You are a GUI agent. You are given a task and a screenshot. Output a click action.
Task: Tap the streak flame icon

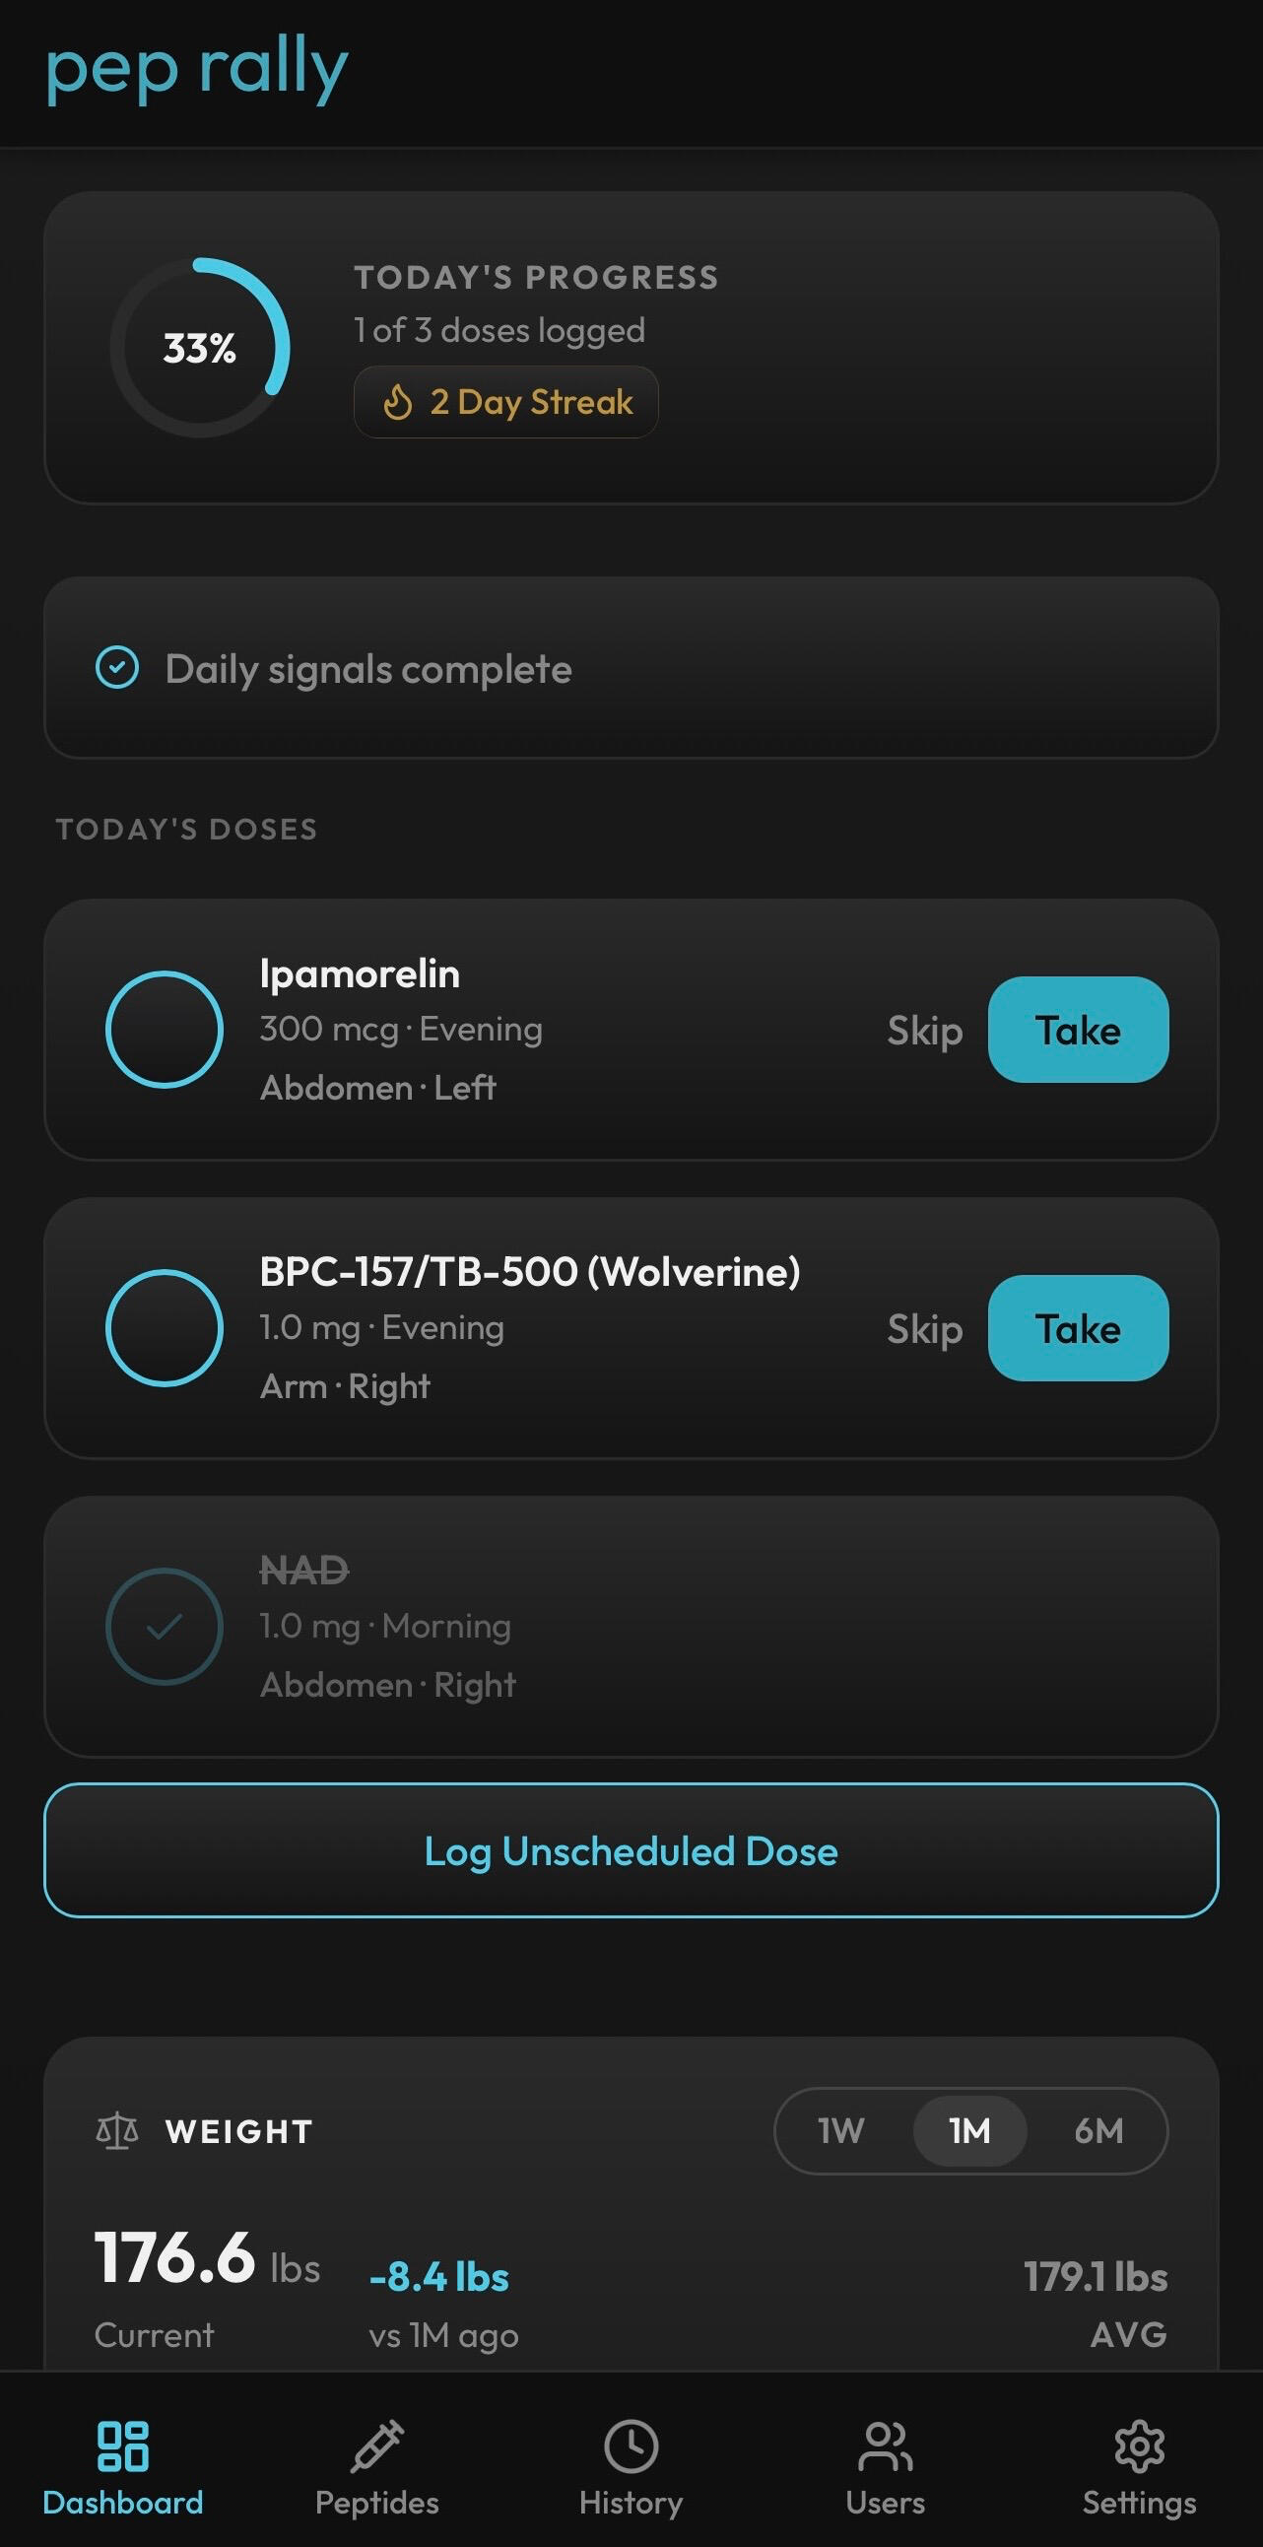pos(397,402)
